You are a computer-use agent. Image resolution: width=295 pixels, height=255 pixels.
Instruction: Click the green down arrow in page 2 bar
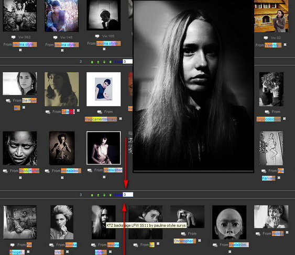pyautogui.click(x=104, y=62)
